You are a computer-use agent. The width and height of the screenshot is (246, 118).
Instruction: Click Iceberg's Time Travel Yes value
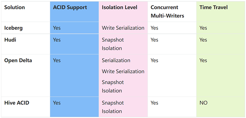(203, 28)
